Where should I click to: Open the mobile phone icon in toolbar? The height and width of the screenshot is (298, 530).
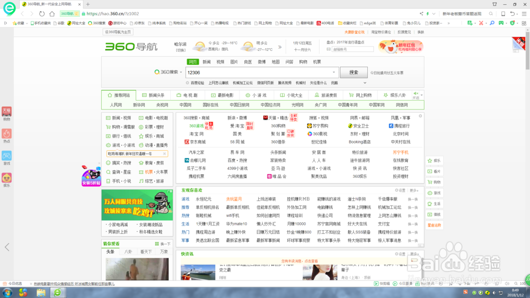tap(503, 14)
